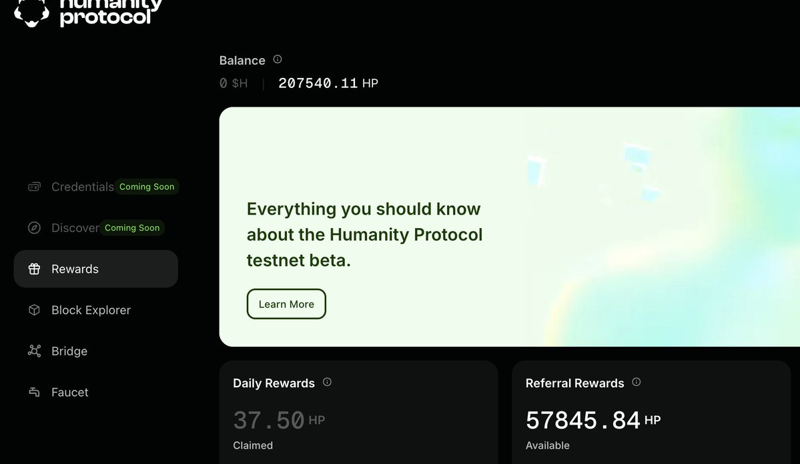This screenshot has width=800, height=464.
Task: Click the Daily Rewards info icon
Action: pyautogui.click(x=328, y=382)
